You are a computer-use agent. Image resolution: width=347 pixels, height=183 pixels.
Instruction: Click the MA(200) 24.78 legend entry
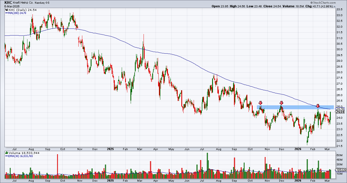click(18, 13)
